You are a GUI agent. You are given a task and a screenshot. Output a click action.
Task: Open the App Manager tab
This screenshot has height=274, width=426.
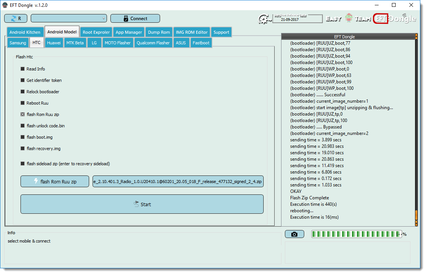(129, 32)
